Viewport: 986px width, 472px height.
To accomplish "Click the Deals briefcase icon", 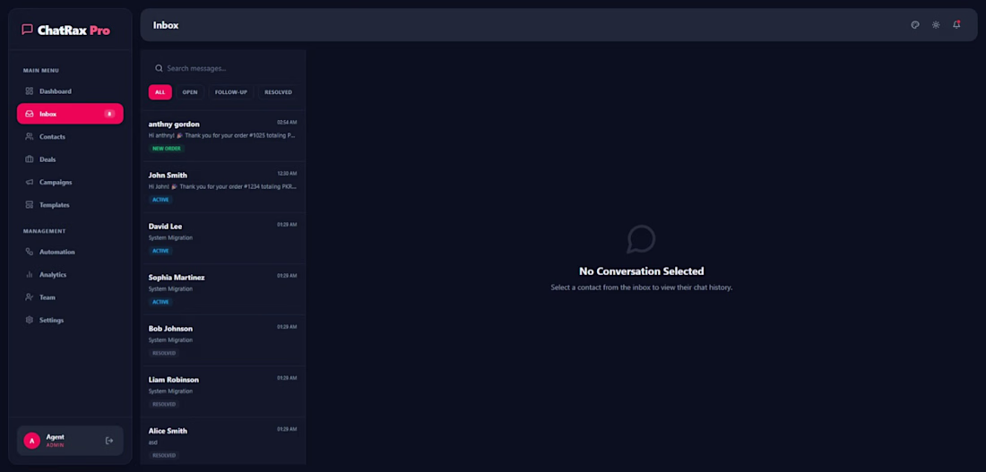I will [29, 159].
